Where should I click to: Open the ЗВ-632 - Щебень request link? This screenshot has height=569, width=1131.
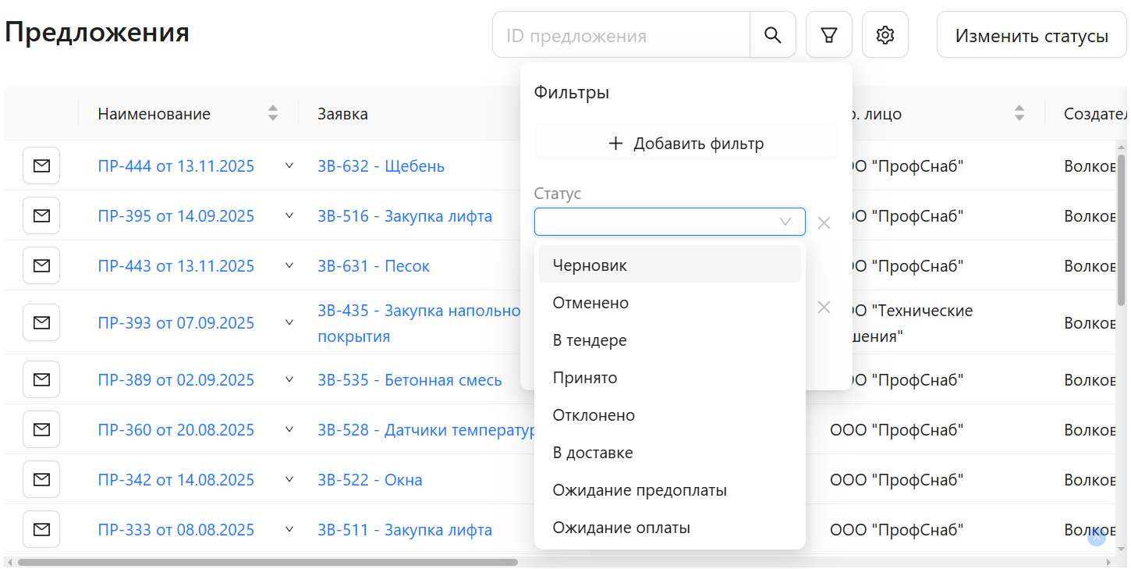tap(381, 165)
